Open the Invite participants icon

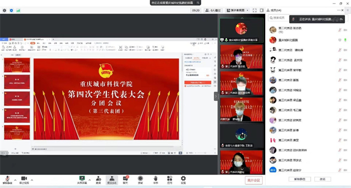[98, 180]
